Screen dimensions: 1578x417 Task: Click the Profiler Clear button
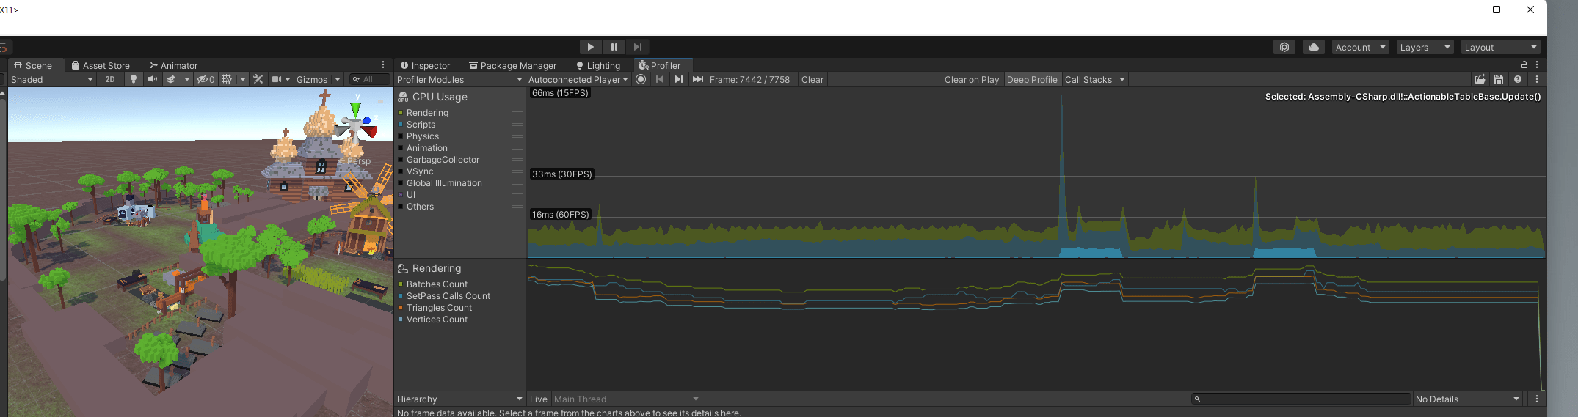click(812, 79)
